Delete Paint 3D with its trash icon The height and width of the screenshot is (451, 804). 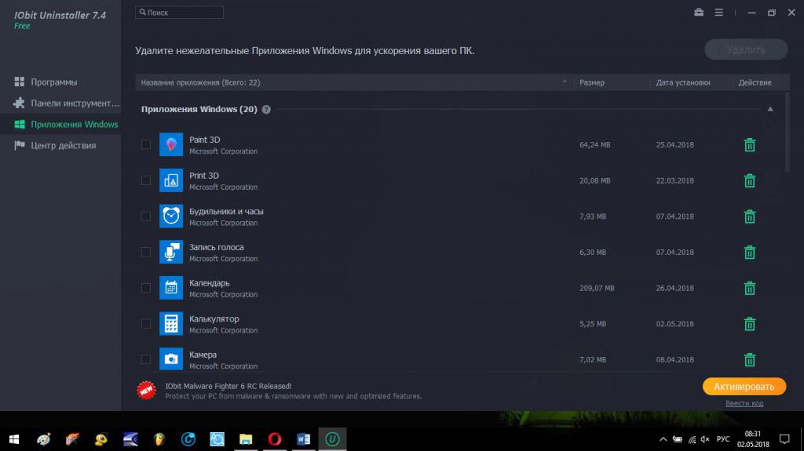click(749, 145)
